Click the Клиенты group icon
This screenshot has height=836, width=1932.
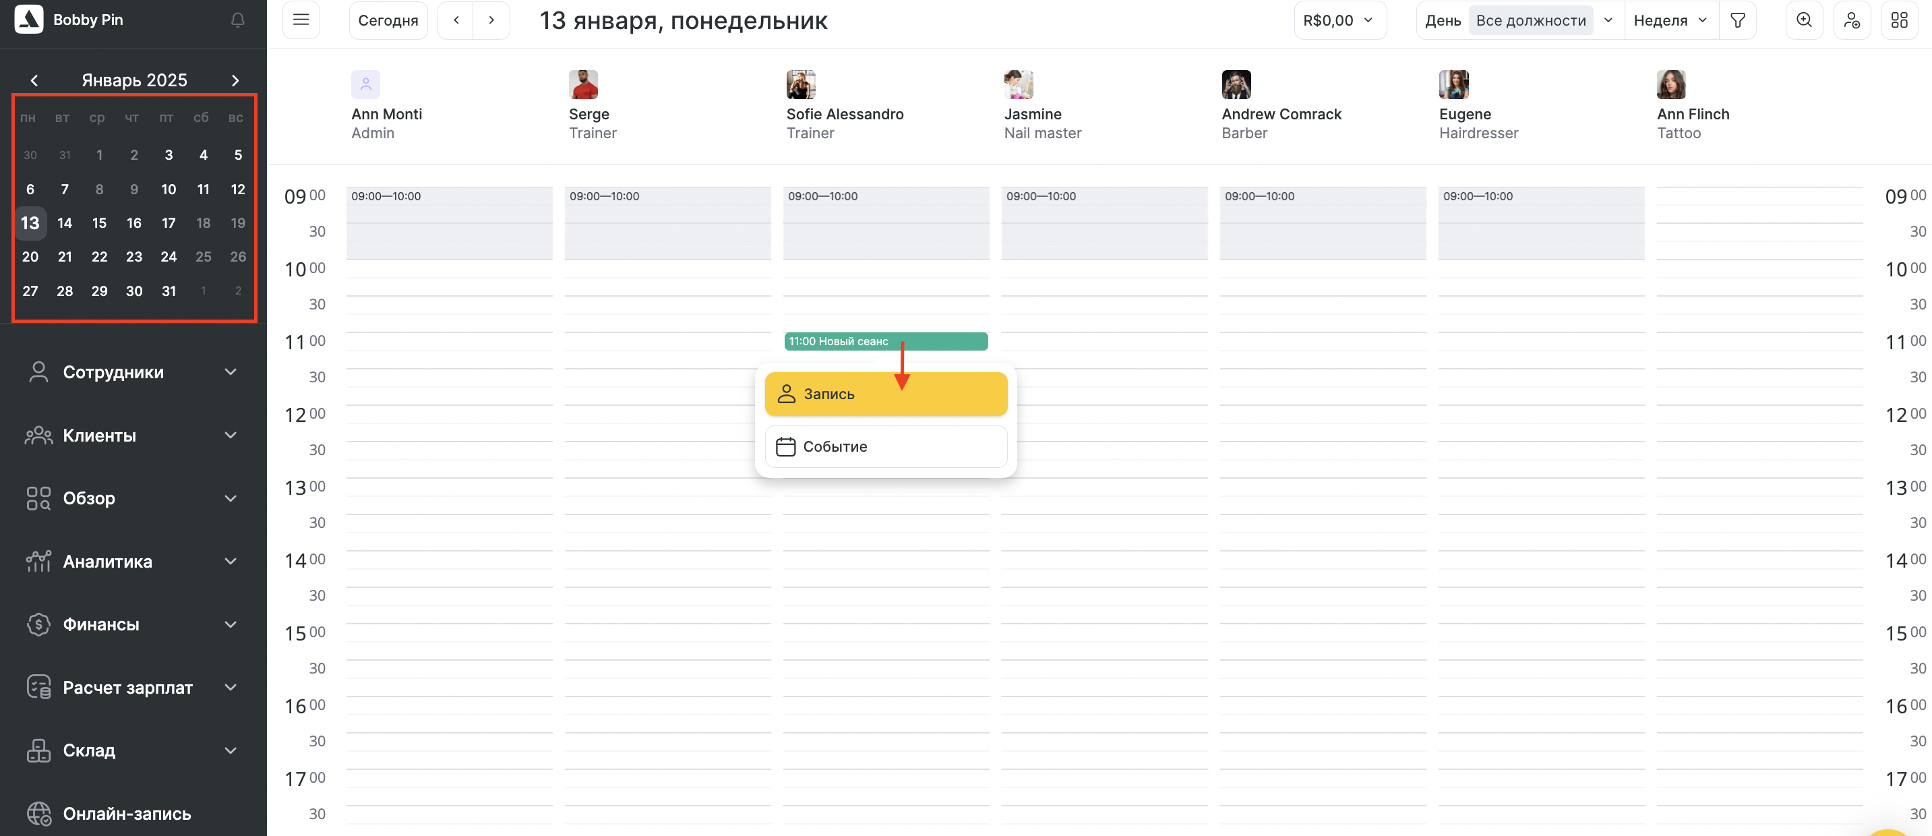click(38, 436)
